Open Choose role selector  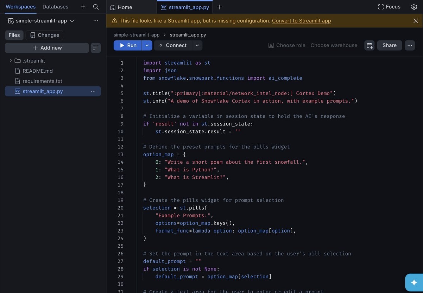(x=287, y=45)
